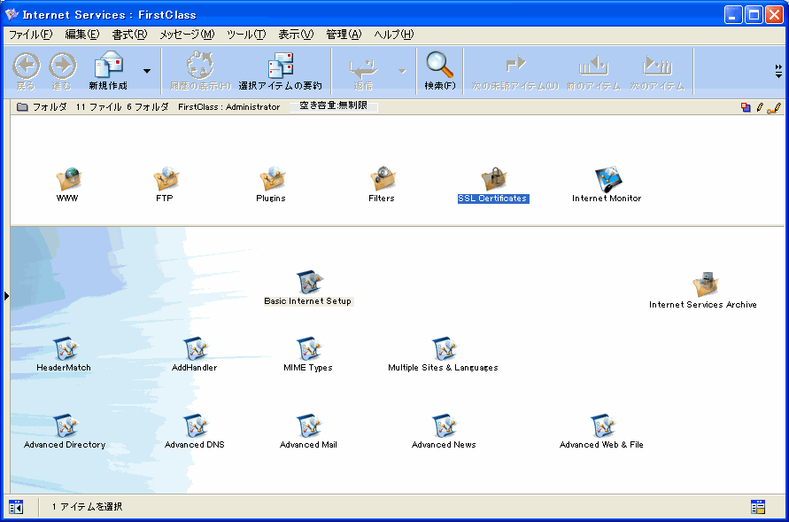The width and height of the screenshot is (789, 522).
Task: Open the Internet Services Archive folder icon
Action: [705, 284]
